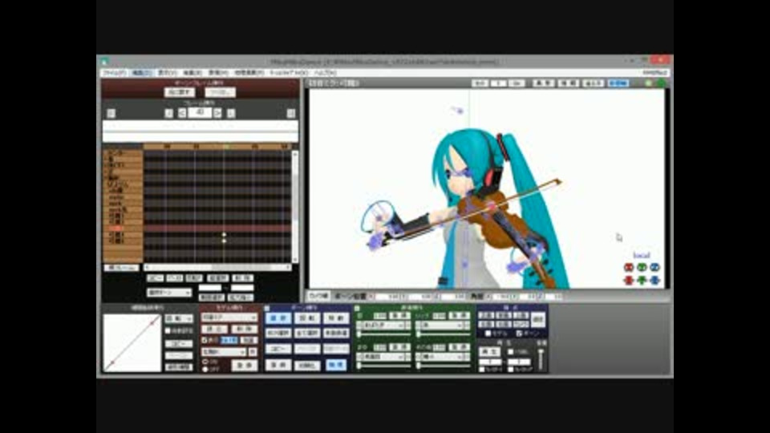Open the eyebrow morph dropdown
The image size is (770, 433).
point(383,357)
